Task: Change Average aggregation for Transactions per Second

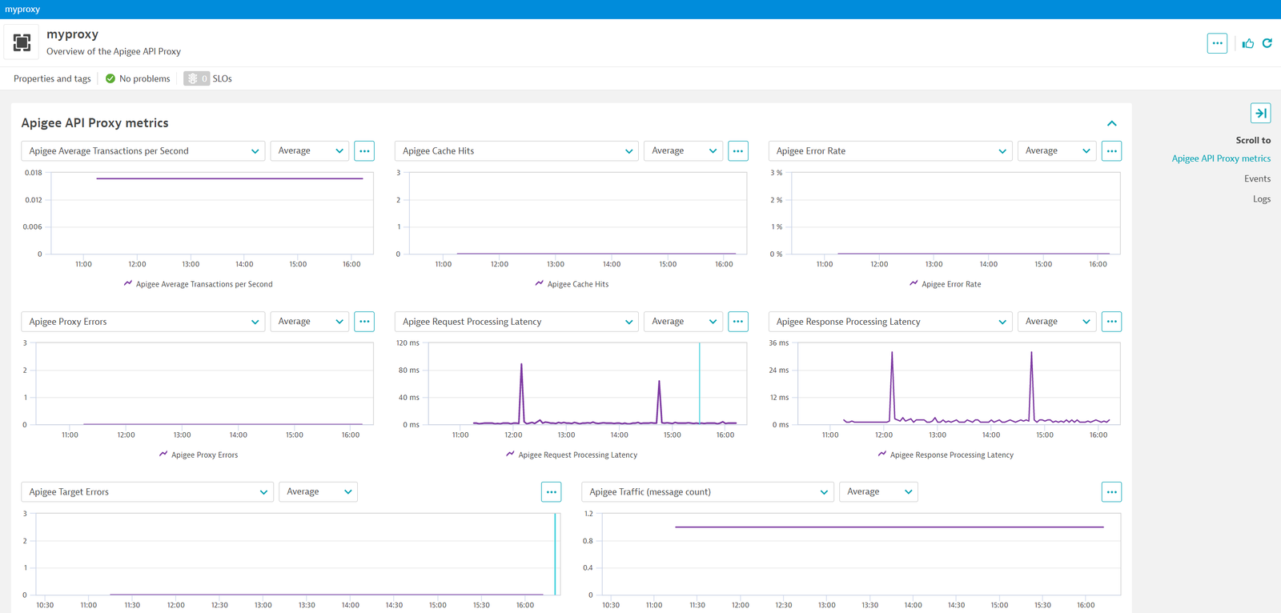Action: click(x=310, y=150)
